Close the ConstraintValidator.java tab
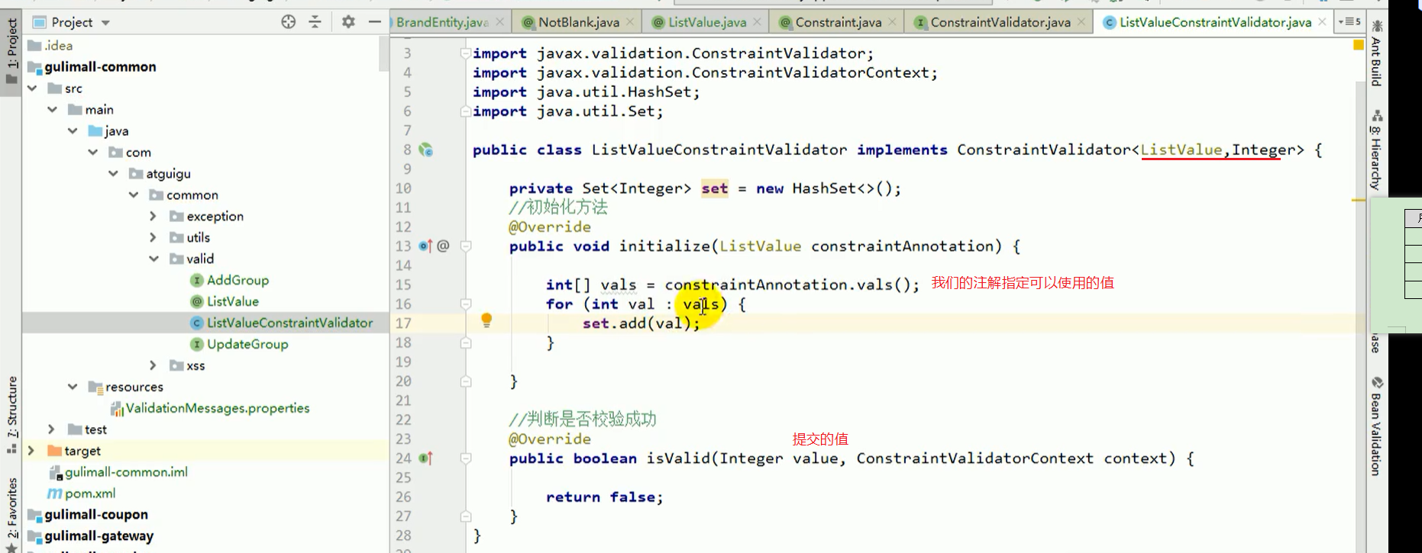Screen dimensions: 1422x553 point(1081,22)
